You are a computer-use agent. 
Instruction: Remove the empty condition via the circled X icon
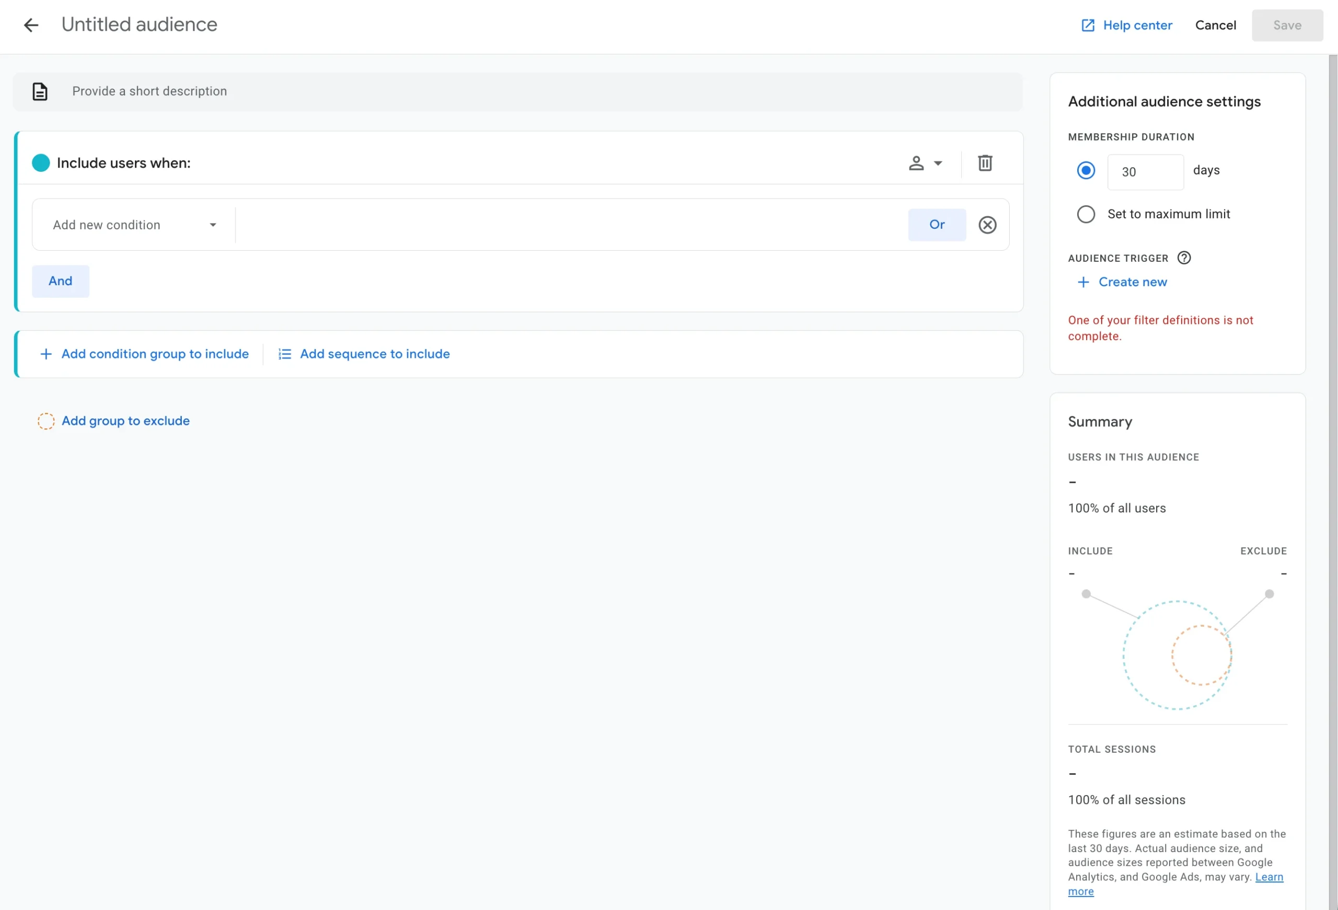(987, 225)
